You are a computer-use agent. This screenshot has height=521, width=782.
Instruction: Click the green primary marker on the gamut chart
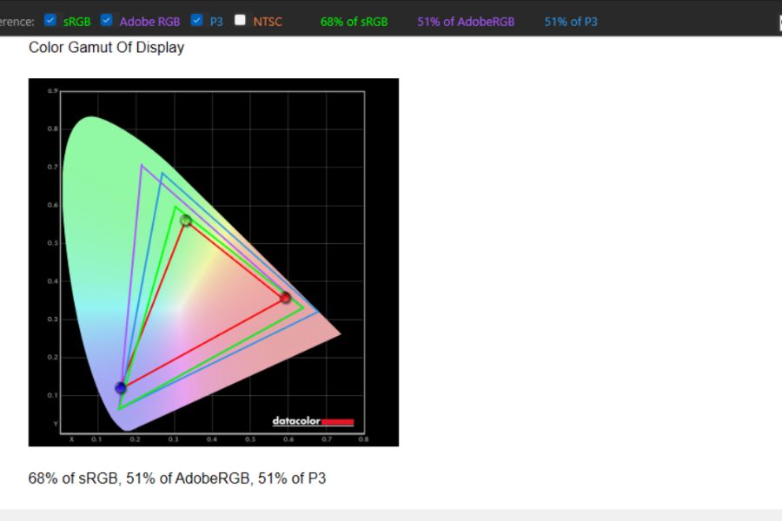click(185, 221)
